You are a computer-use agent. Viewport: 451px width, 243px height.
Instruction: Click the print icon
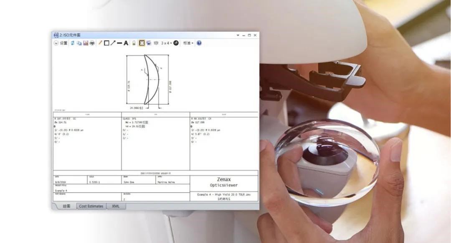pos(92,43)
